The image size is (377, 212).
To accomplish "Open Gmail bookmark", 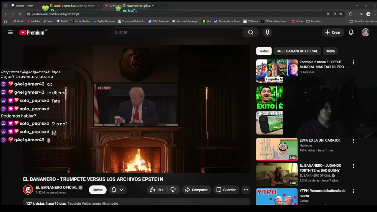I will point(18,21).
